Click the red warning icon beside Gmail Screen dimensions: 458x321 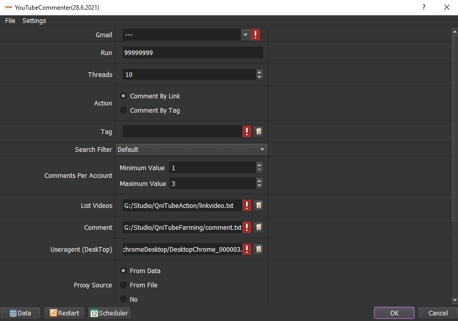click(x=256, y=35)
